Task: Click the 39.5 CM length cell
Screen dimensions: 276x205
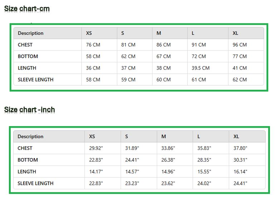Action: 200,68
